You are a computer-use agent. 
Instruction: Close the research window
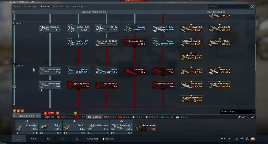[253, 6]
